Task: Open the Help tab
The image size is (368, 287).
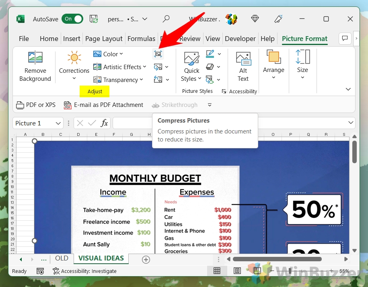Action: [x=267, y=39]
